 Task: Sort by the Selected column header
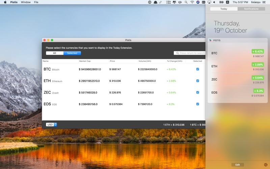pyautogui.click(x=197, y=61)
